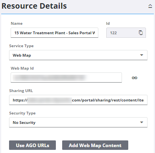Select the Web Map service type box

[78, 55]
